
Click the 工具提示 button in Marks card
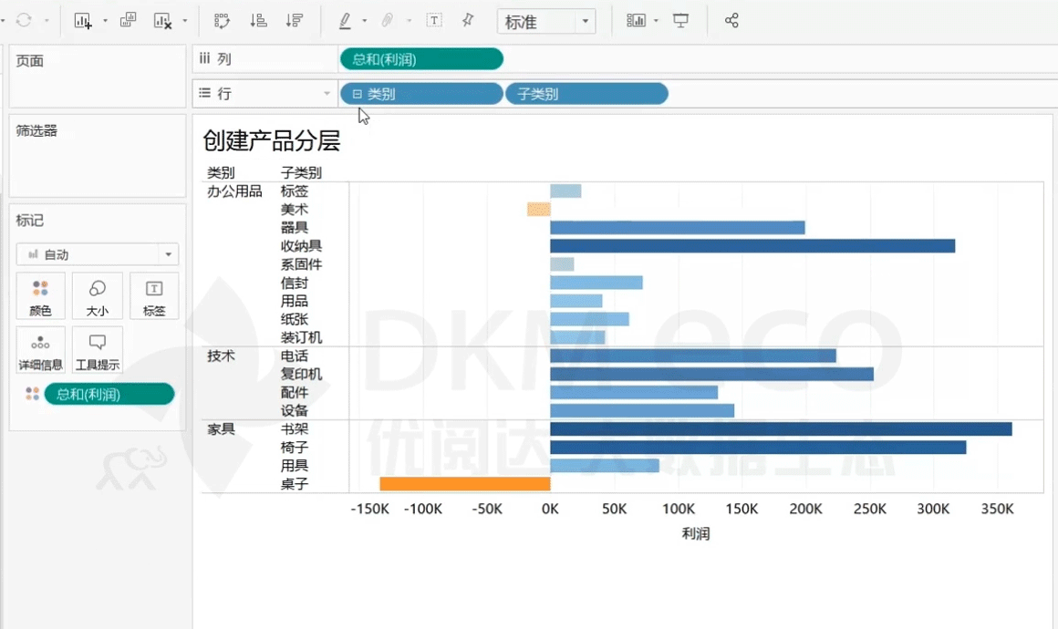coord(98,350)
